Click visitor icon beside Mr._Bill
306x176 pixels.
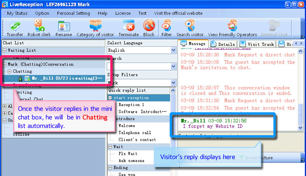(20, 78)
